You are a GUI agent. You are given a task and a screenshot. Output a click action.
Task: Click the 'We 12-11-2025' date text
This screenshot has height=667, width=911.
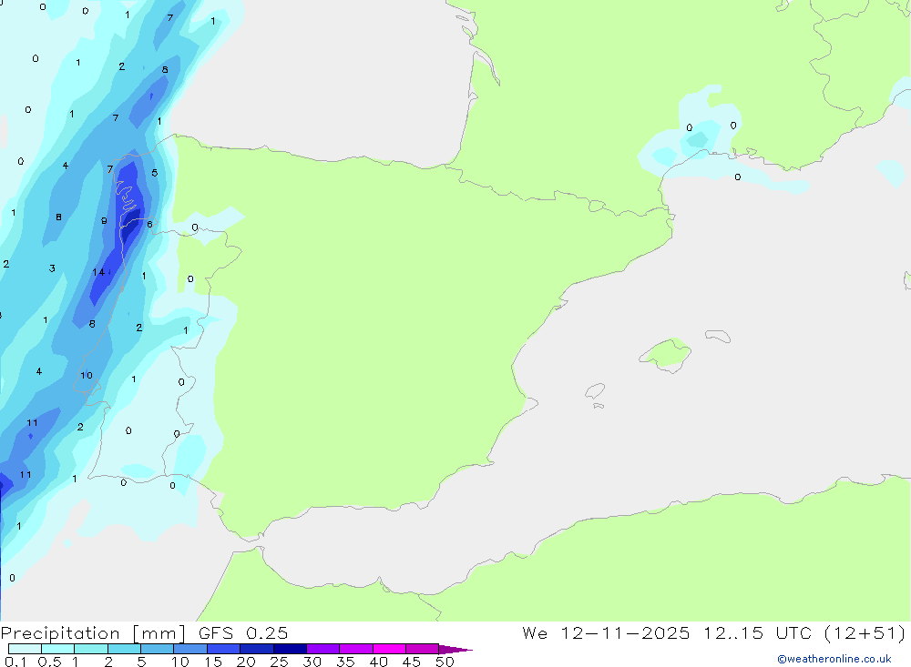click(606, 633)
